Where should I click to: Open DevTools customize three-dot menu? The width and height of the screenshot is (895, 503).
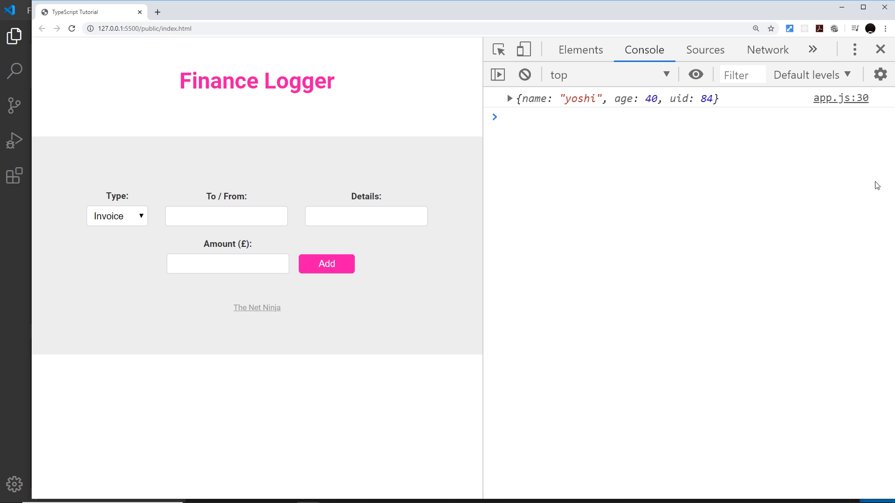click(855, 49)
